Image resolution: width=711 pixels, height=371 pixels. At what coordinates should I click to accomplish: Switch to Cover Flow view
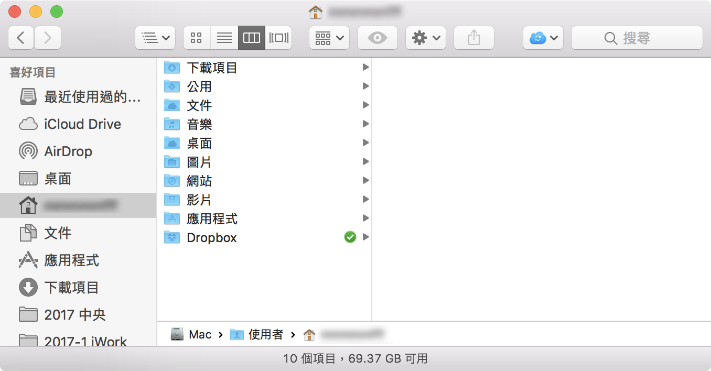coord(278,38)
